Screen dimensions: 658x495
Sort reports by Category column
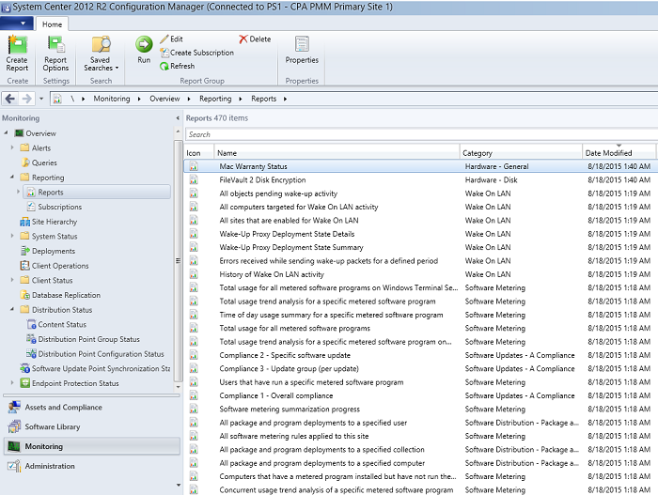[x=521, y=153]
